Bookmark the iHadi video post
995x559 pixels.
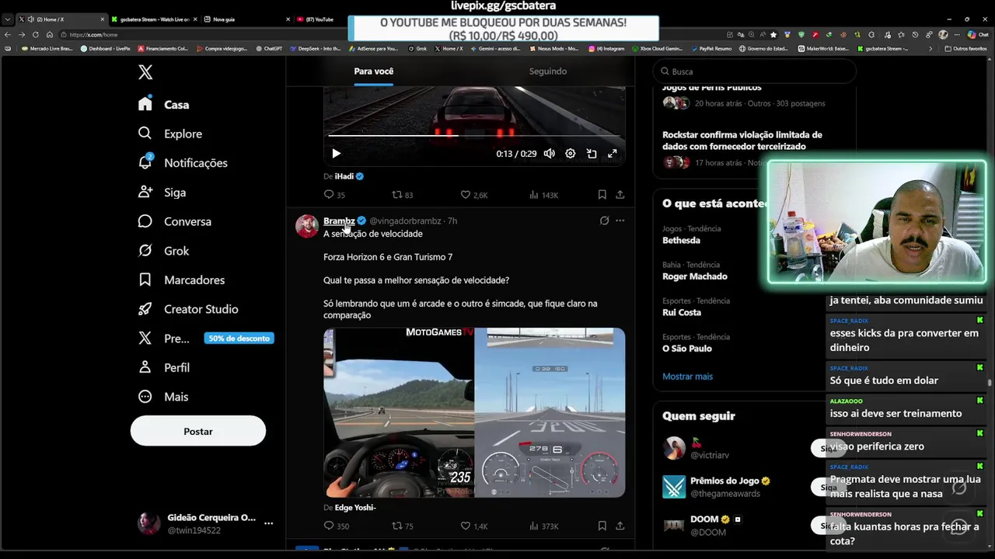[602, 195]
